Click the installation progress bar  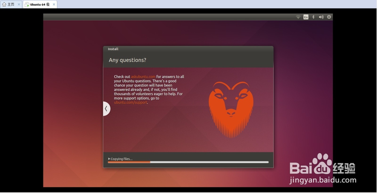188,162
